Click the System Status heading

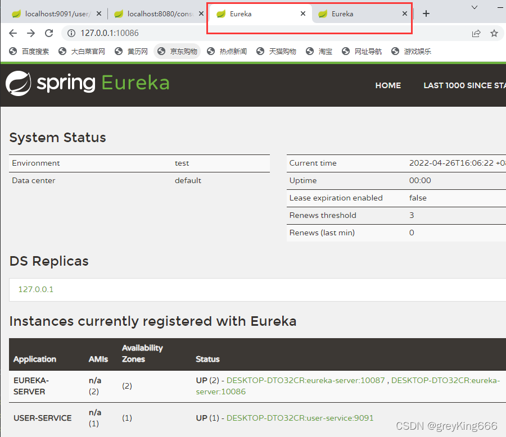57,138
